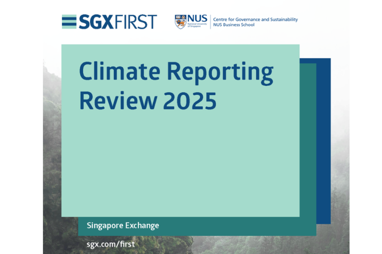Image resolution: width=382 pixels, height=254 pixels.
Task: Click the NUS crest logo
Action: pyautogui.click(x=180, y=22)
